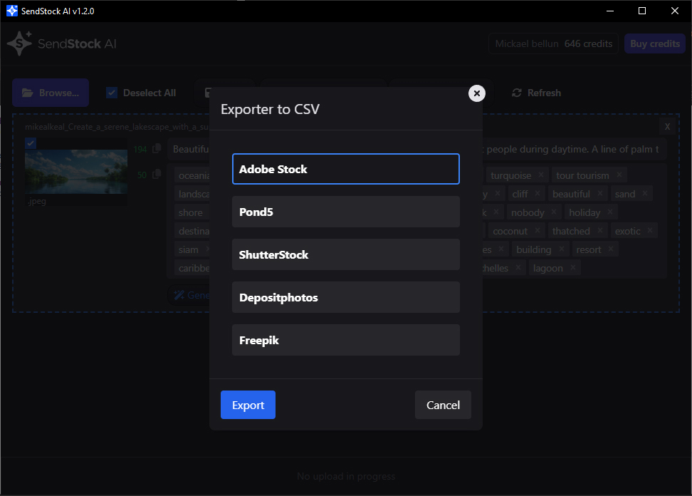692x496 pixels.
Task: Remove the coconut keyword tag
Action: click(x=538, y=231)
